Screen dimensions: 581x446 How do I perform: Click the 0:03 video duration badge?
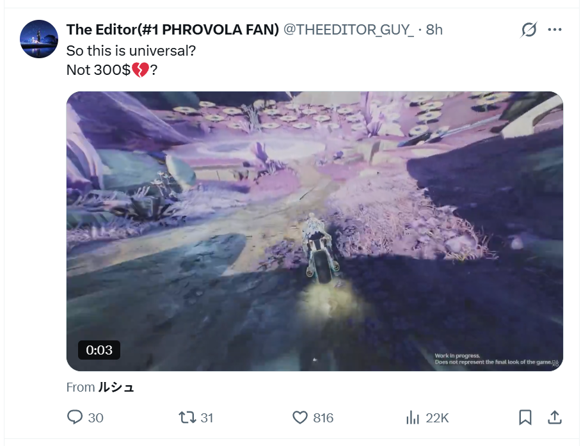(x=99, y=350)
